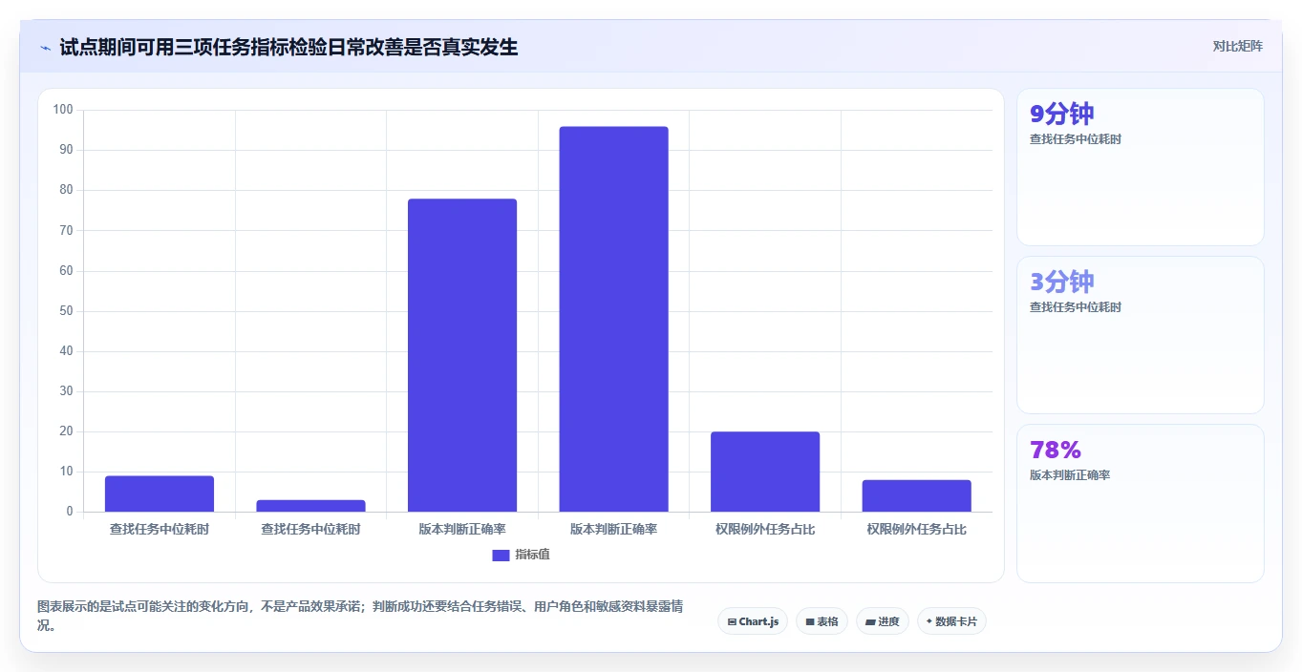This screenshot has width=1302, height=672.
Task: Click the chart bar reaching 78
Action: click(x=462, y=355)
